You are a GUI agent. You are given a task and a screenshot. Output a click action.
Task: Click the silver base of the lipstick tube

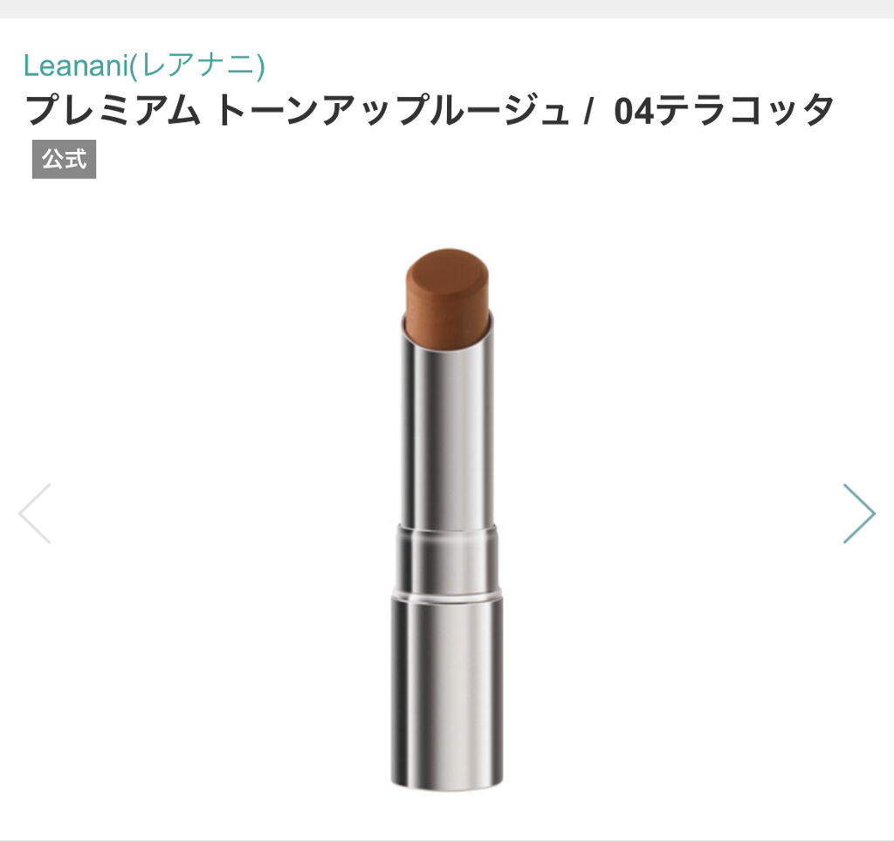click(448, 694)
